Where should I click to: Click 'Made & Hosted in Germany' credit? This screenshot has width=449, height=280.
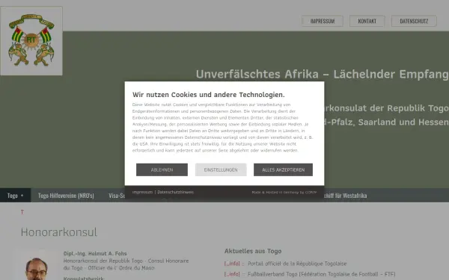[284, 193]
